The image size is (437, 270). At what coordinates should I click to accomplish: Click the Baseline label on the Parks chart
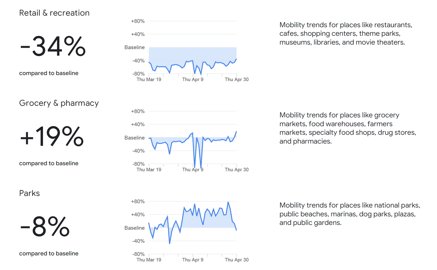(135, 228)
